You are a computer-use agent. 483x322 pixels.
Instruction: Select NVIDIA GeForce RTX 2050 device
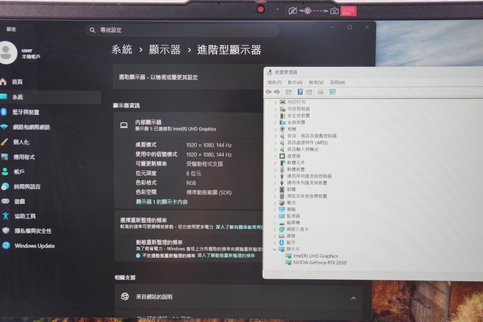319,262
